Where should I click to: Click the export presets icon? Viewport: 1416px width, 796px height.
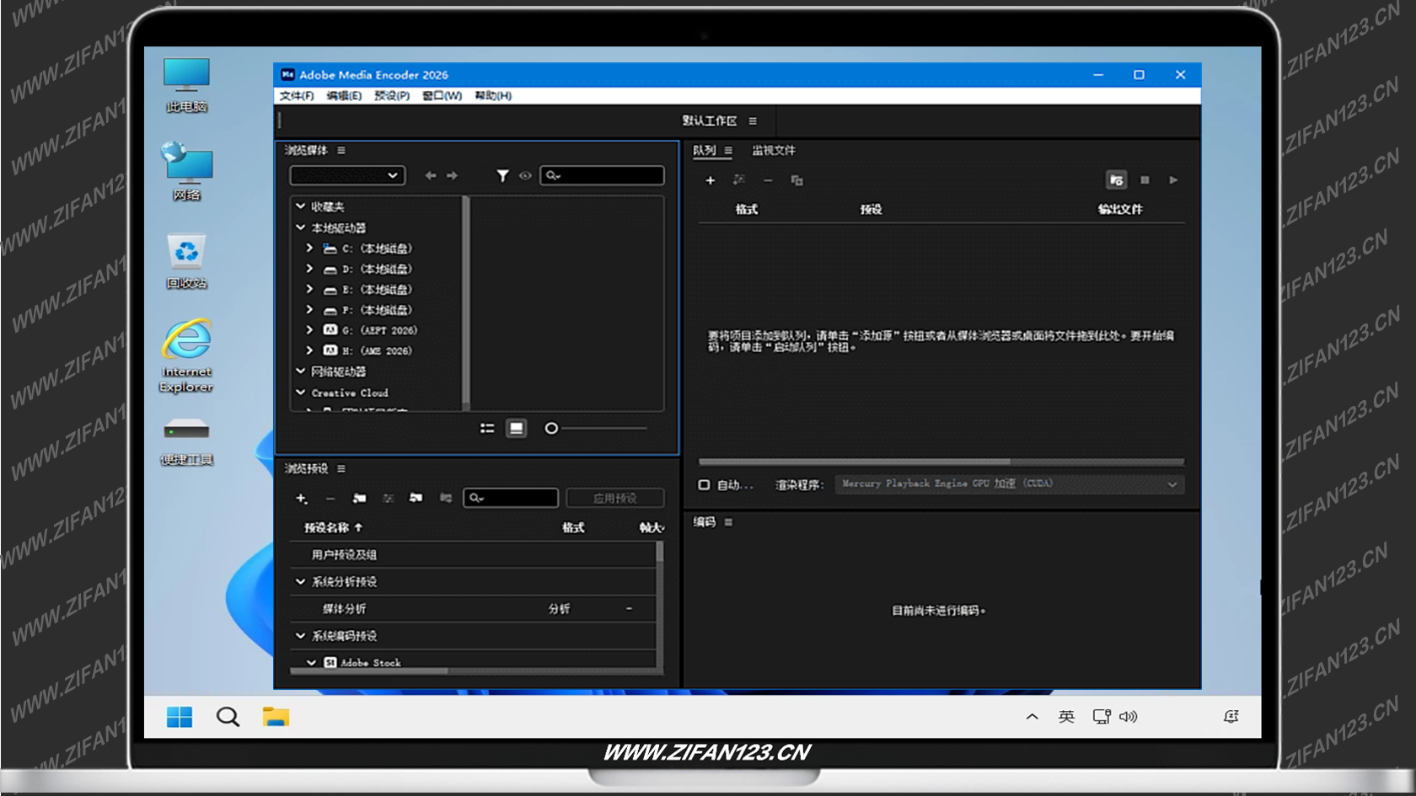point(445,498)
